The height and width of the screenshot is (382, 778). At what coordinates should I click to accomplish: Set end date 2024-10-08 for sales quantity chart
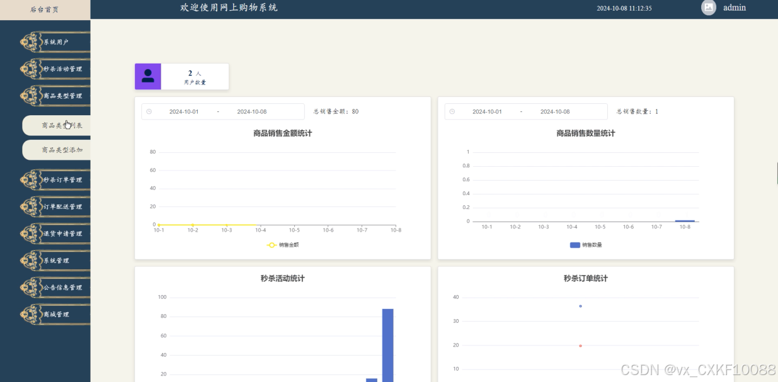pos(555,112)
